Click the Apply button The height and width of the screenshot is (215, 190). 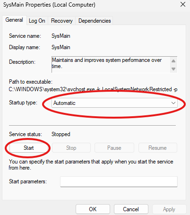(169, 209)
